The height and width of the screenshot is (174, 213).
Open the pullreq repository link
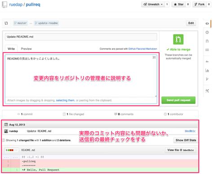(x=33, y=4)
